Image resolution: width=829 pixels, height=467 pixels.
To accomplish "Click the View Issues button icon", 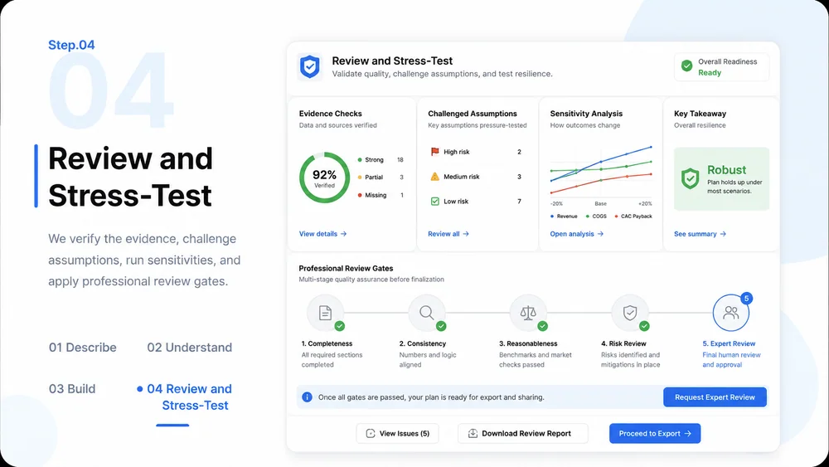I will (x=371, y=434).
